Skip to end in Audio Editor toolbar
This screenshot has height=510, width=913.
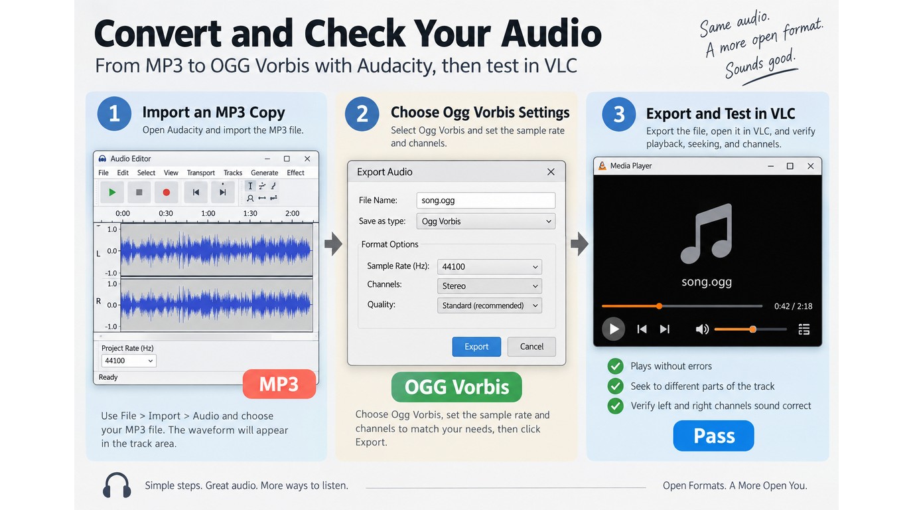click(x=223, y=193)
